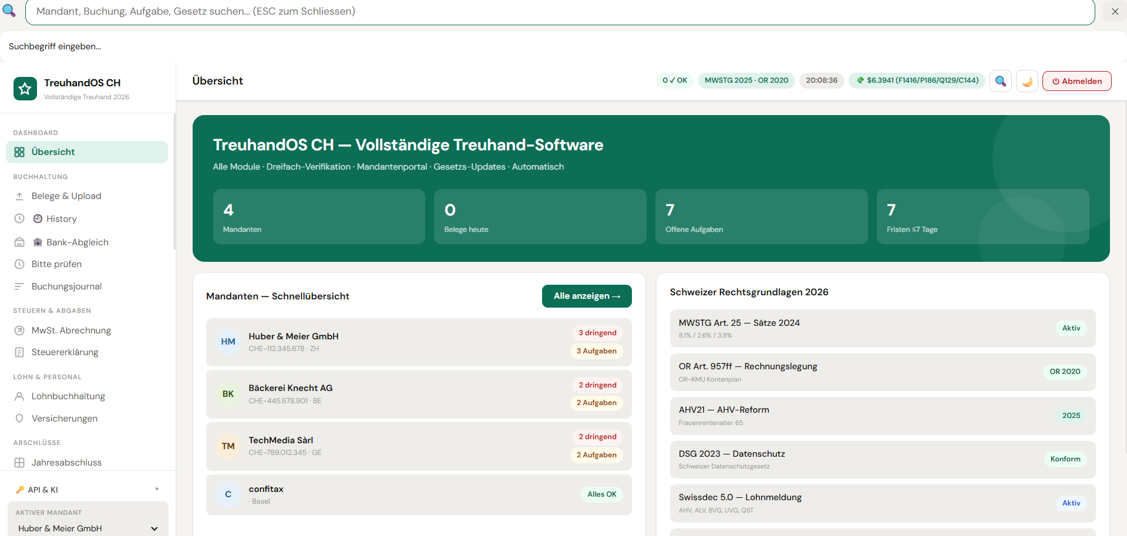Click the clock icon next to History
This screenshot has height=536, width=1127.
click(19, 218)
